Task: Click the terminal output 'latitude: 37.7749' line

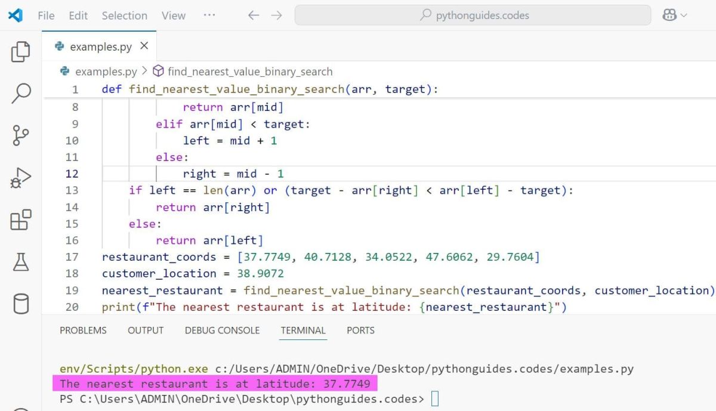Action: coord(215,384)
